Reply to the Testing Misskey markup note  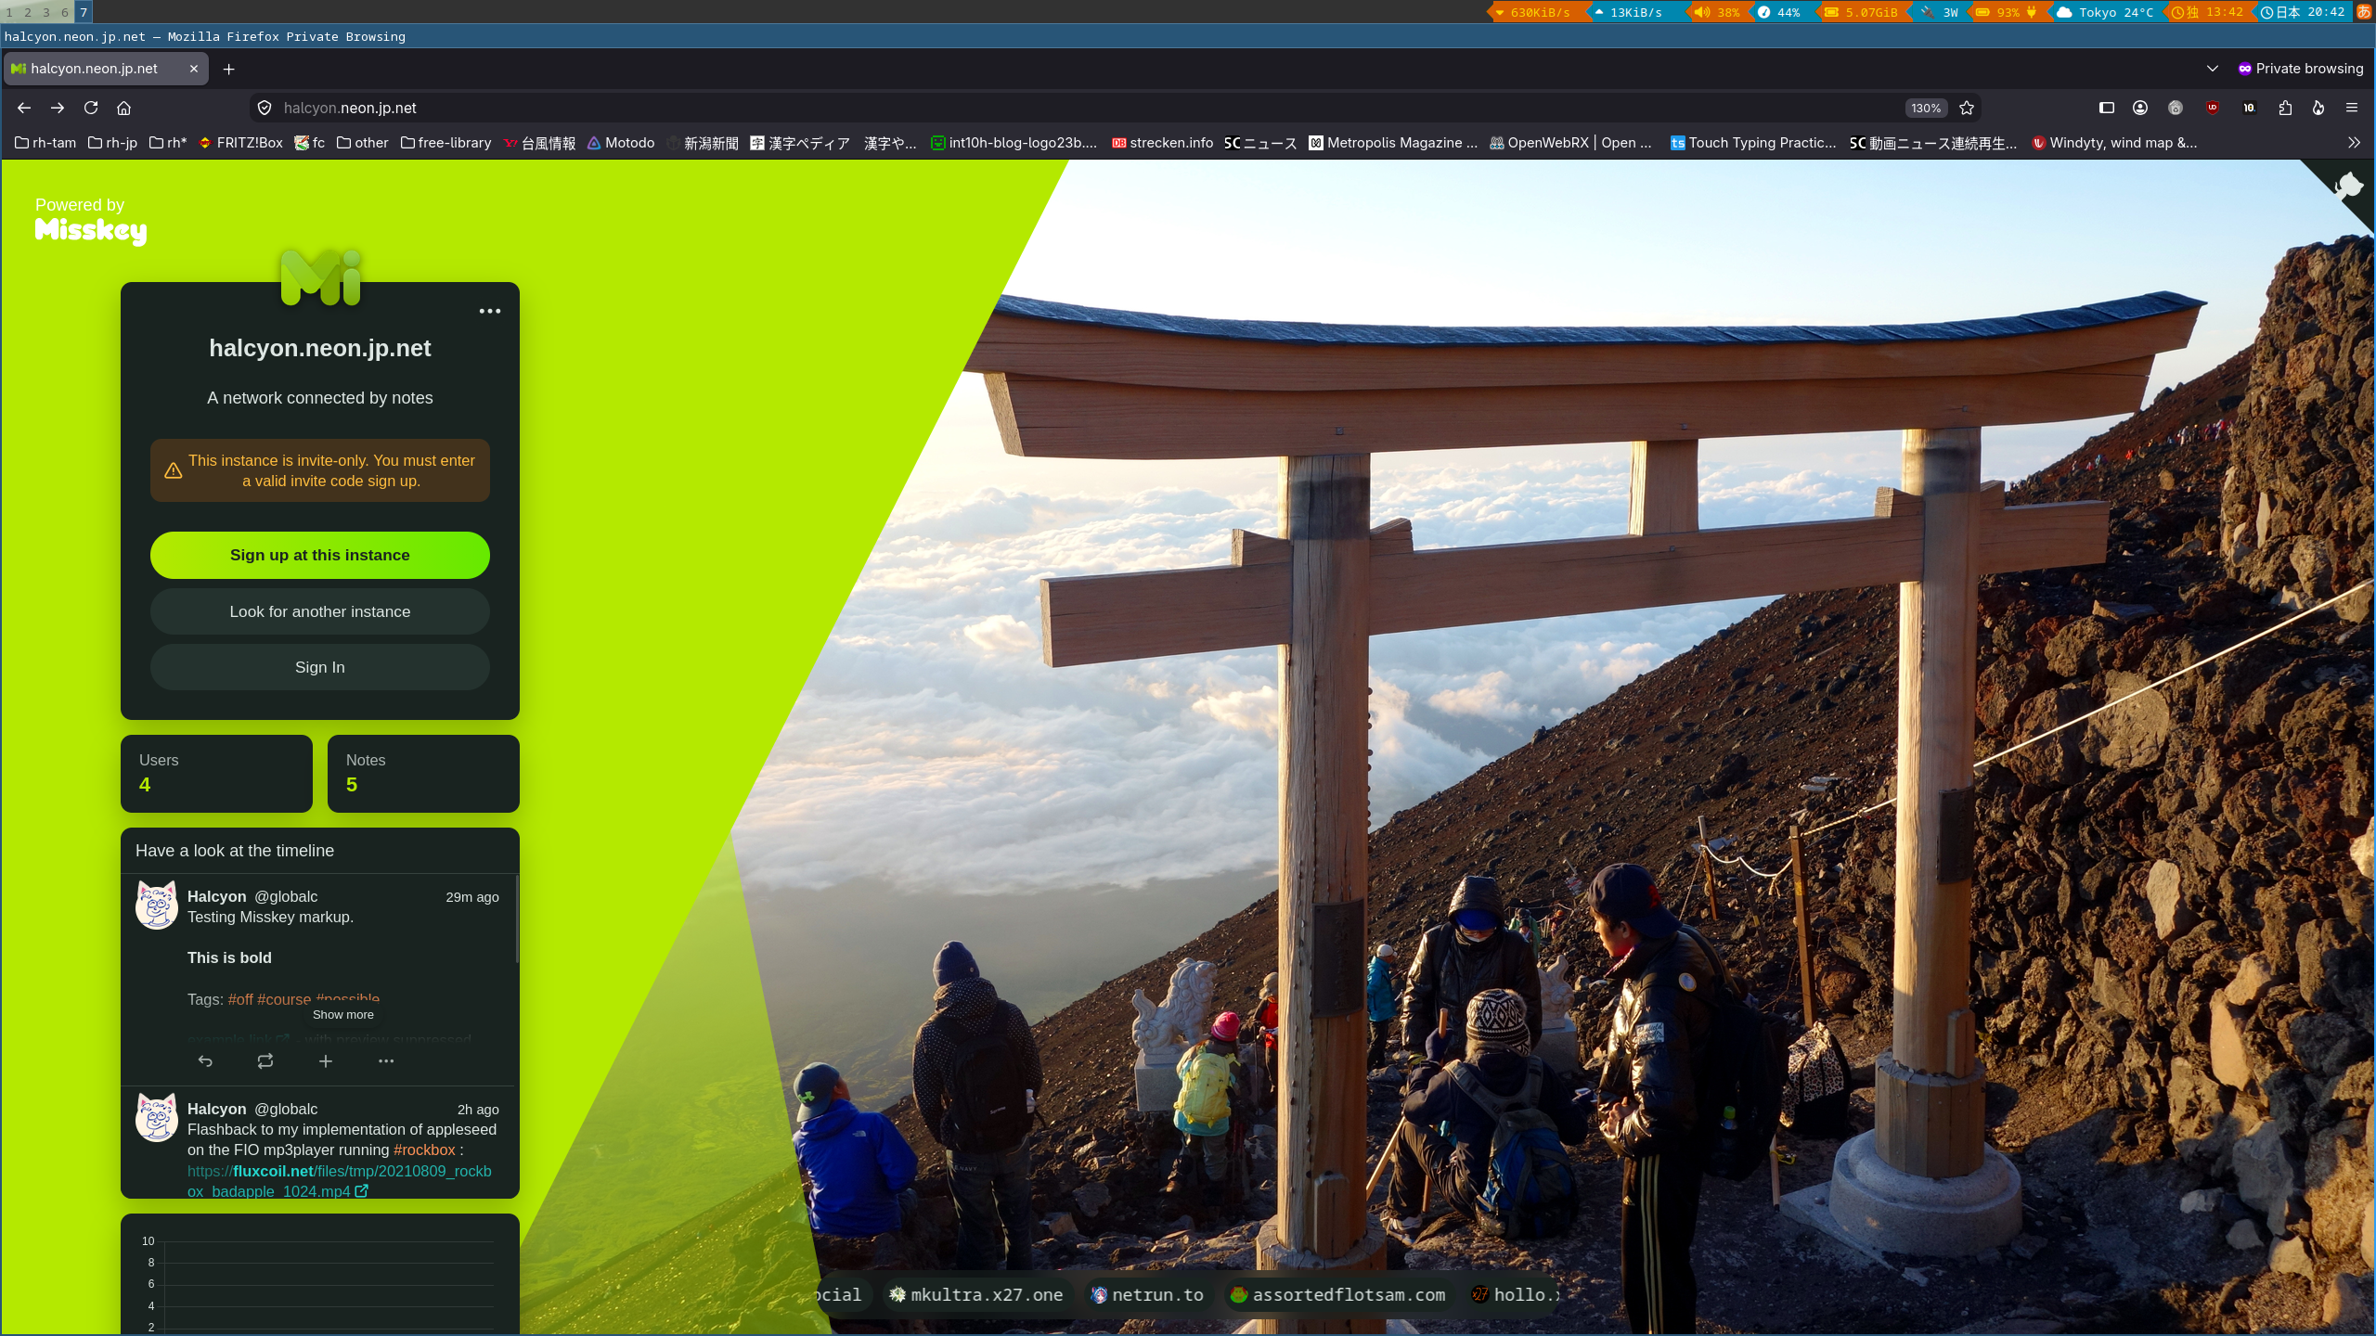tap(205, 1061)
